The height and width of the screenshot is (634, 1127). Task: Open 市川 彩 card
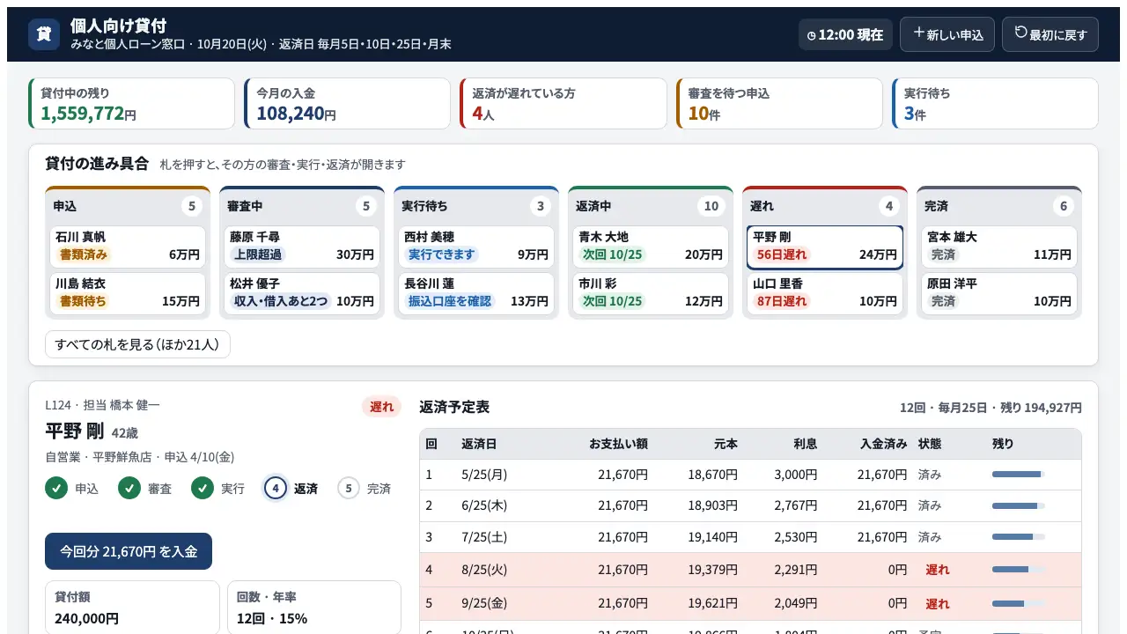pyautogui.click(x=651, y=293)
